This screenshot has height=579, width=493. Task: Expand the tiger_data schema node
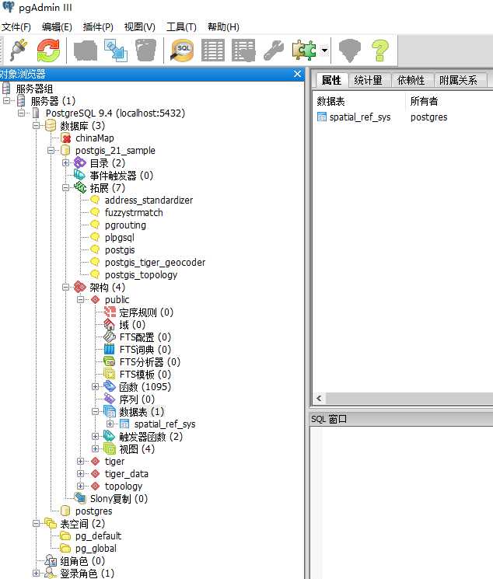pos(81,474)
